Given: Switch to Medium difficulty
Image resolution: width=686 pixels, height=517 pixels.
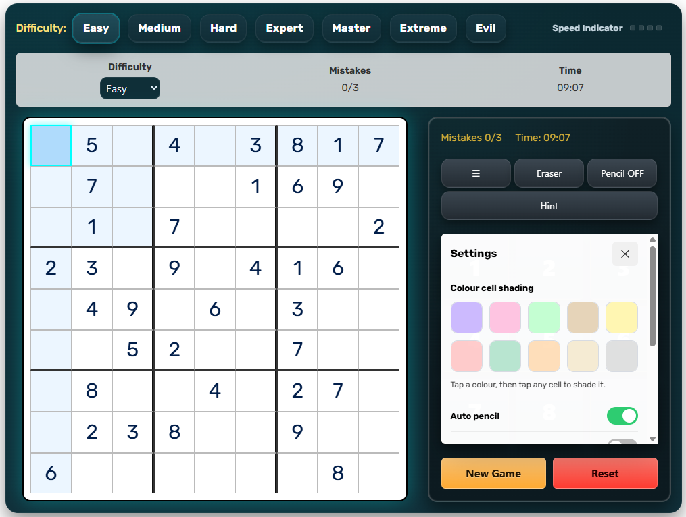Looking at the screenshot, I should [x=160, y=28].
